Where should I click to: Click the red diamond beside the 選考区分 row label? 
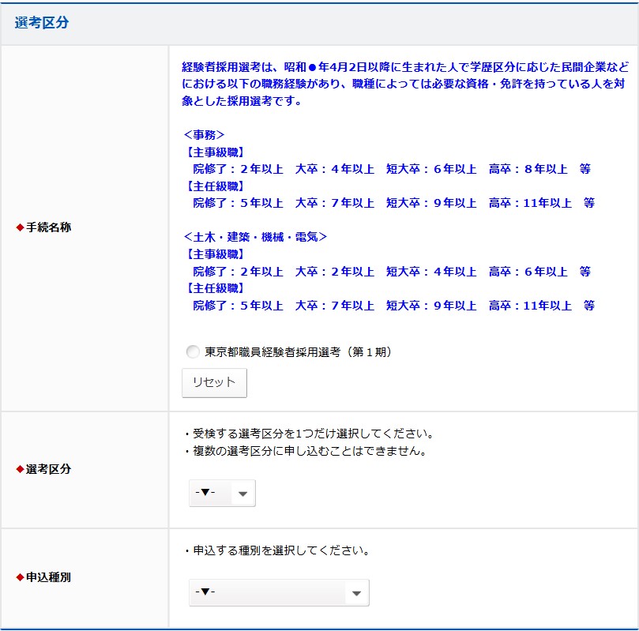21,469
